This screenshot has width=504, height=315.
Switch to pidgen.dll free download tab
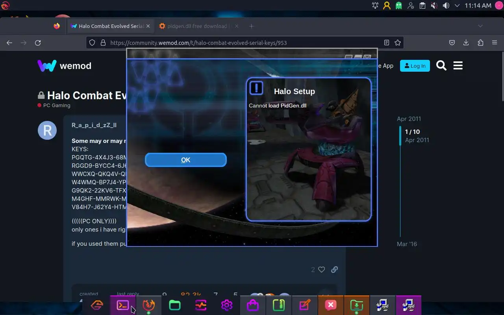tap(198, 26)
